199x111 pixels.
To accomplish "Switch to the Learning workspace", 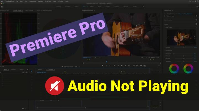I will 59,7.
